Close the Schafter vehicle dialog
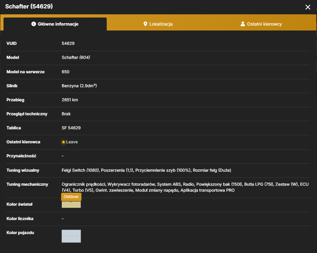The height and width of the screenshot is (253, 317). pos(308,7)
